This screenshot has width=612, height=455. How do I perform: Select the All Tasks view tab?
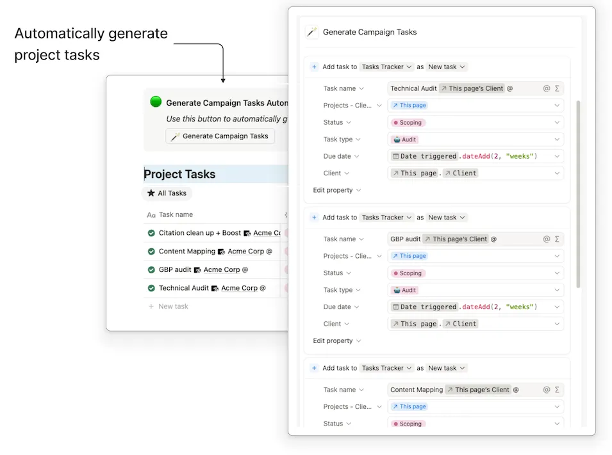click(x=167, y=193)
